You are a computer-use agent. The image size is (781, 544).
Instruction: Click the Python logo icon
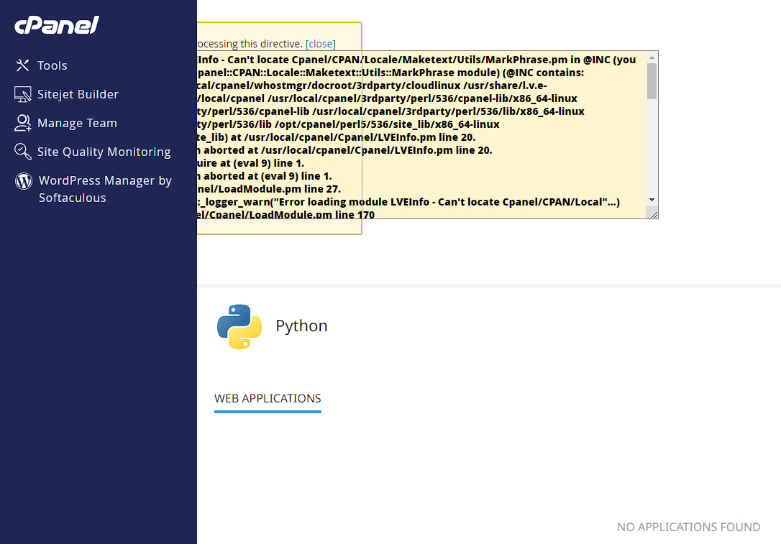click(239, 326)
